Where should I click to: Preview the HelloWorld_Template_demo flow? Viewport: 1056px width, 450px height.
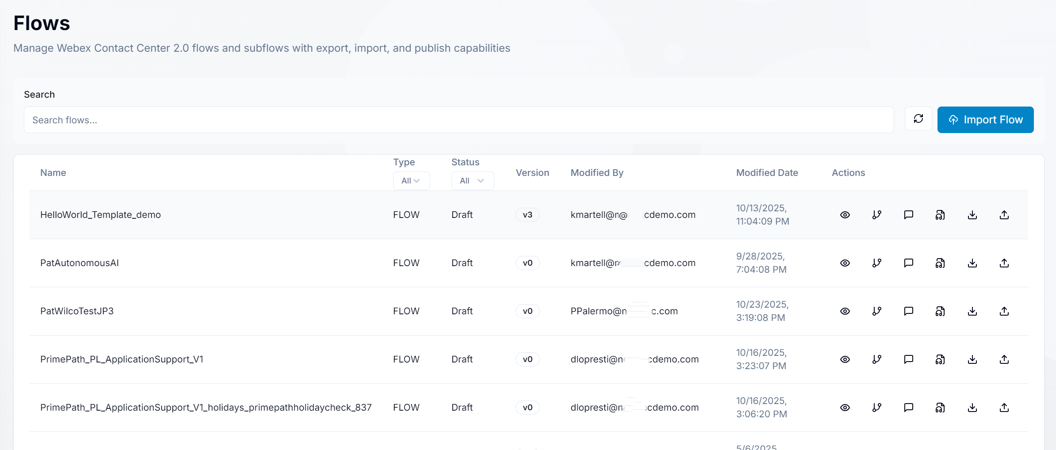click(x=845, y=215)
